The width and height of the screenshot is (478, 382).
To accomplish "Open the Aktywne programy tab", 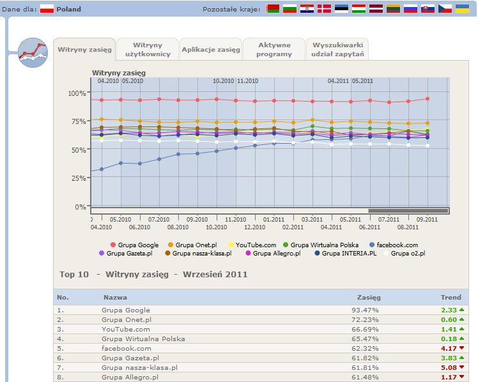I will 274,50.
